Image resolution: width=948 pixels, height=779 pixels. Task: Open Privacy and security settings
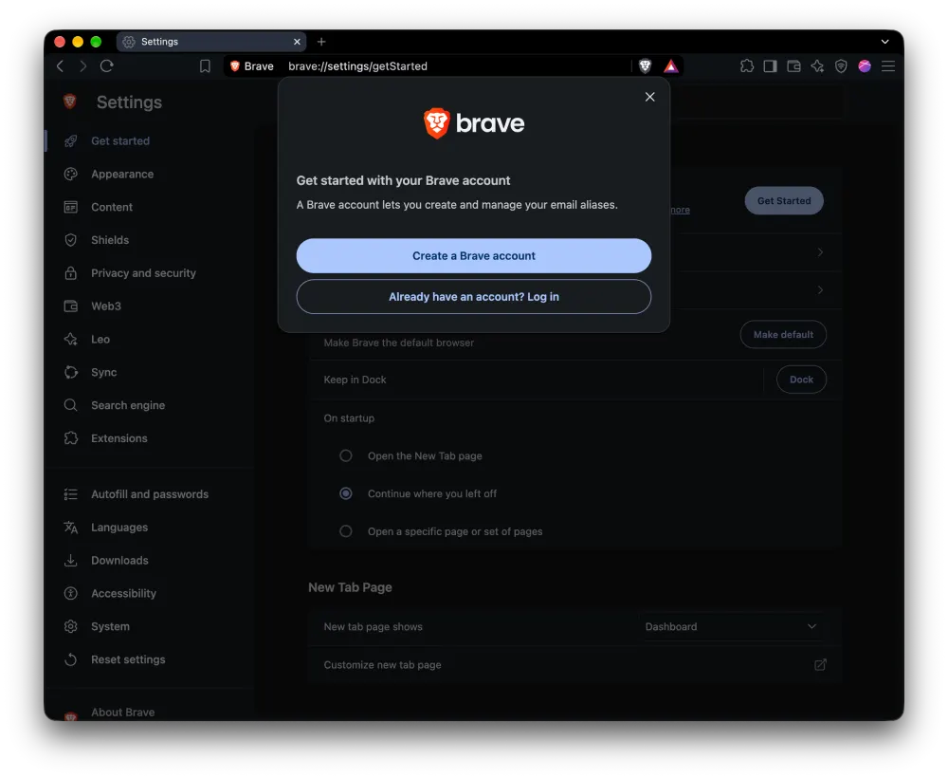pyautogui.click(x=143, y=273)
